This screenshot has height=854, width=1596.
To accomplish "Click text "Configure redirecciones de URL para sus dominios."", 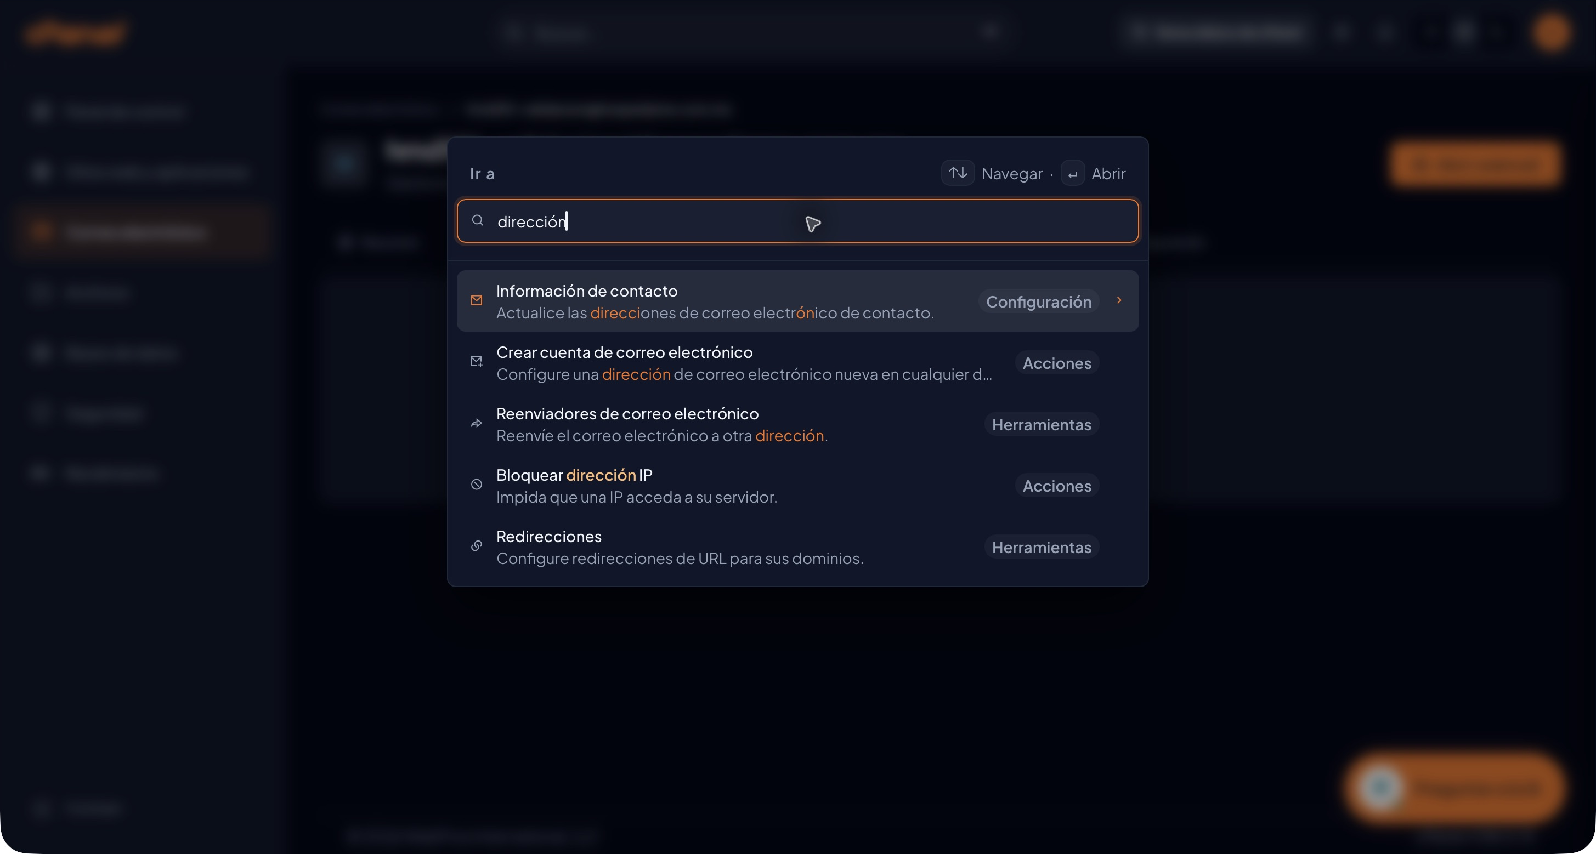I will (680, 558).
